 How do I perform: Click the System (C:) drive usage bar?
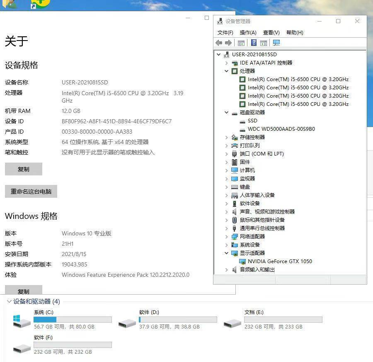[73, 319]
